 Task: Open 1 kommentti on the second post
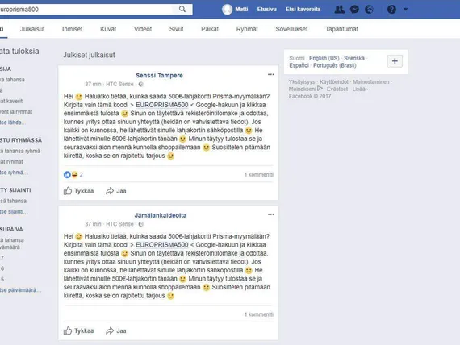point(259,314)
